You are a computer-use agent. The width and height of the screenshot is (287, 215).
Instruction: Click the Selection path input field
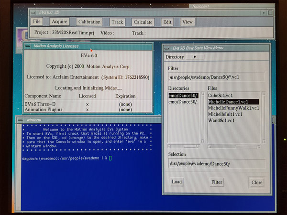tap(217, 163)
